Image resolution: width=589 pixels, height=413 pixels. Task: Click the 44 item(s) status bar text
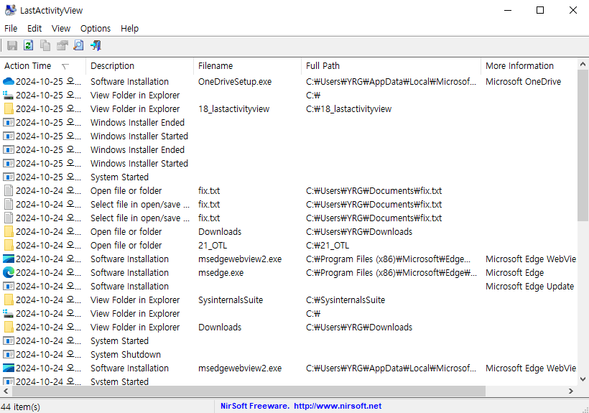(20, 407)
